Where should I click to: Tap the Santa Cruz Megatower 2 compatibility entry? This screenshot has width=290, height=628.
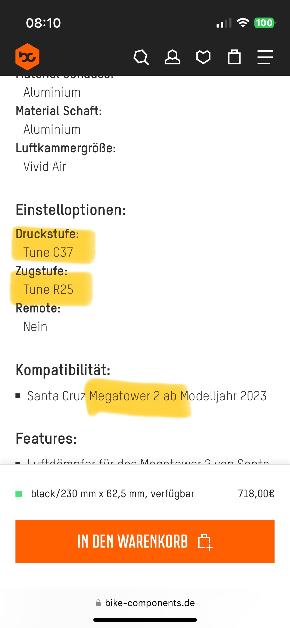147,396
